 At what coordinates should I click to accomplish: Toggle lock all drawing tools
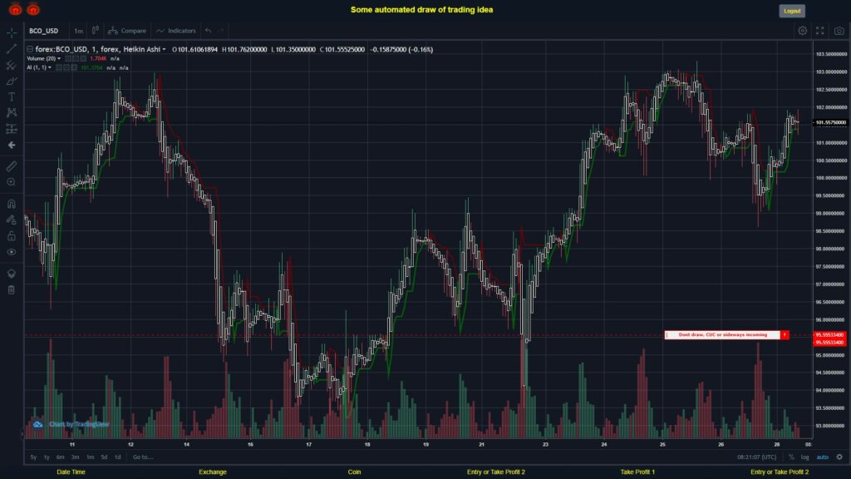coord(12,235)
